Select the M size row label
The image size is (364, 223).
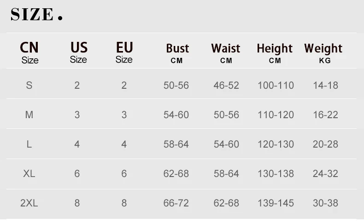[x=29, y=114]
